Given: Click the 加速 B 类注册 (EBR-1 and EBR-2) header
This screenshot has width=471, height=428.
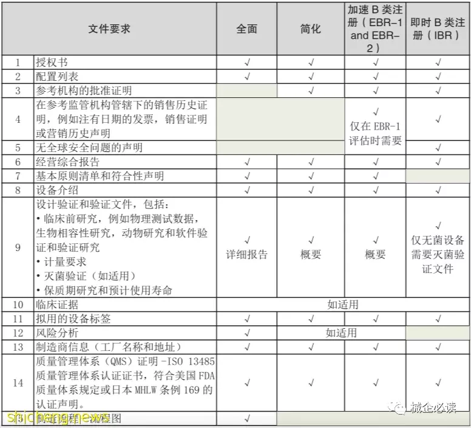Looking at the screenshot, I should point(375,29).
